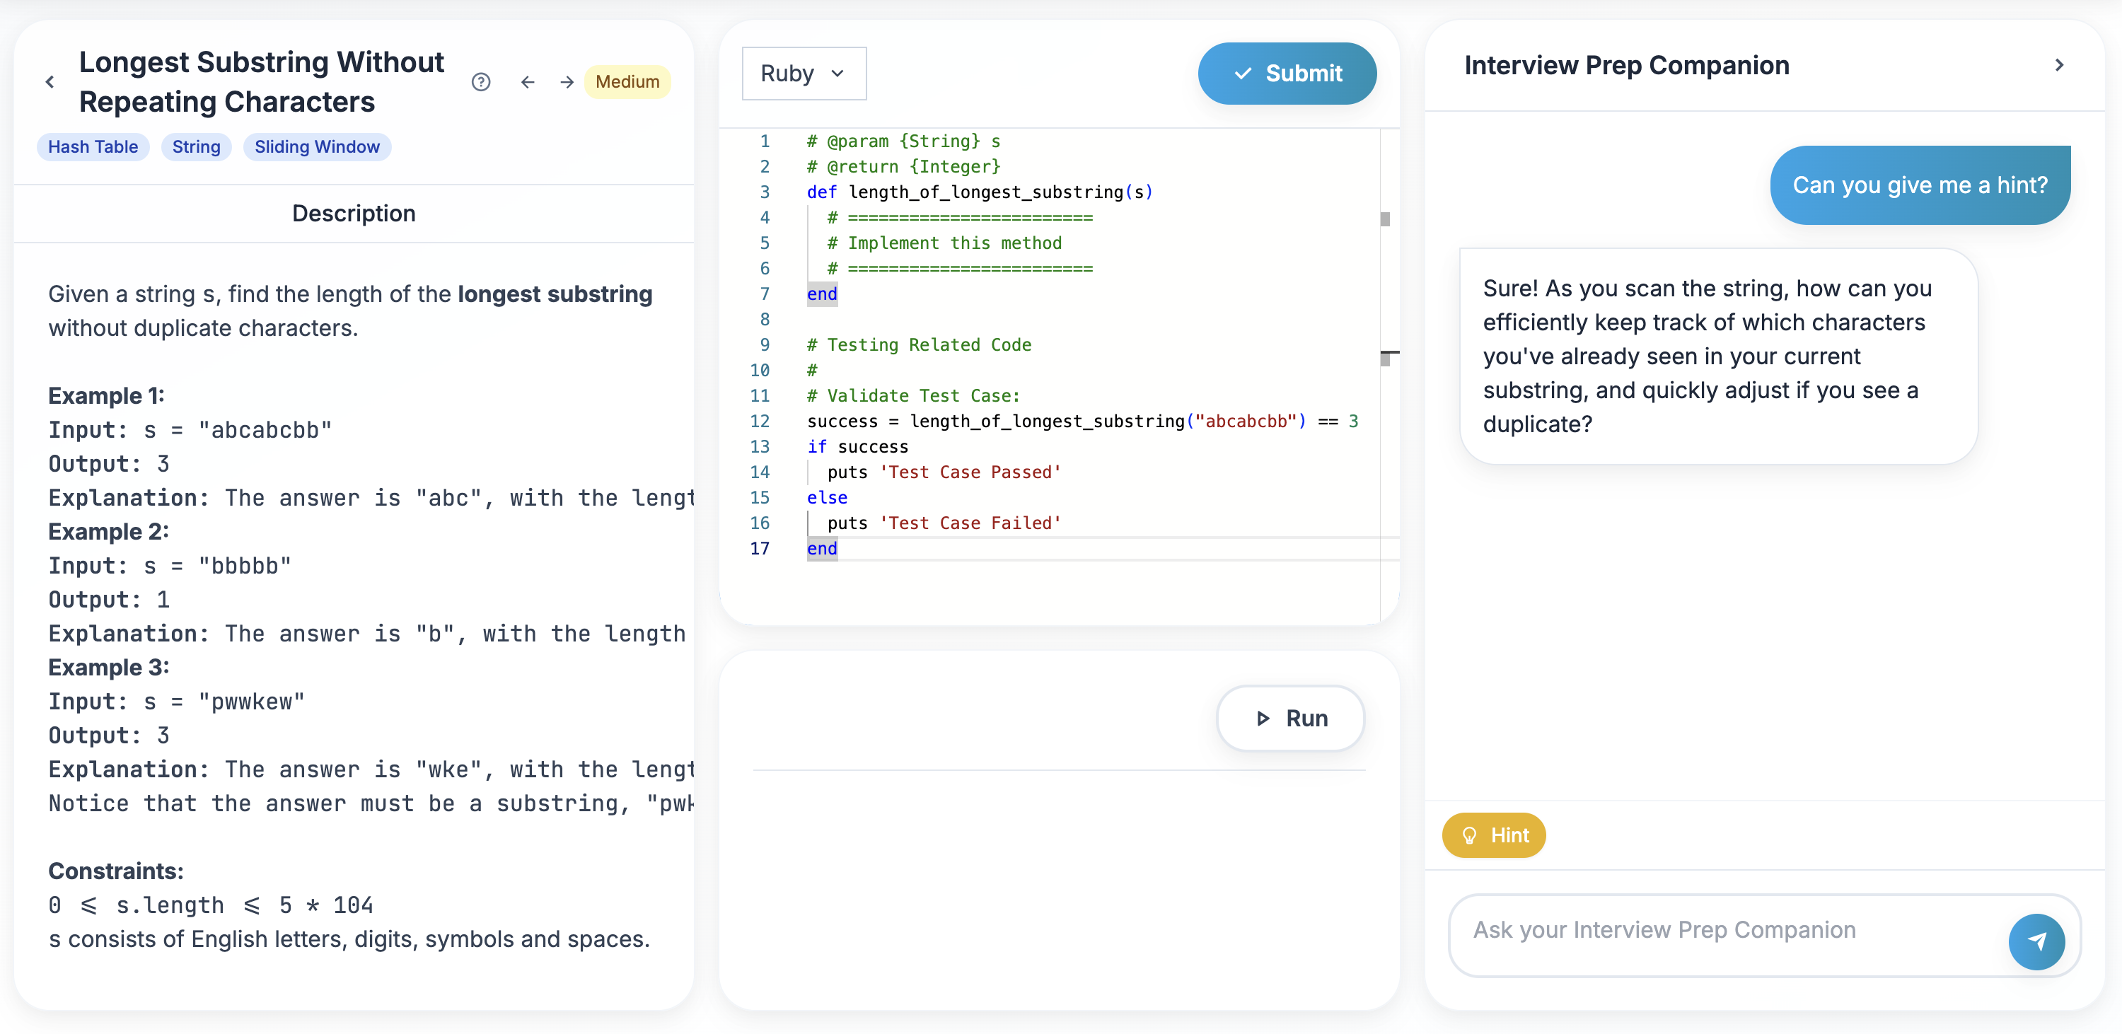Viewport: 2122px width, 1034px height.
Task: Run the code
Action: (x=1290, y=718)
